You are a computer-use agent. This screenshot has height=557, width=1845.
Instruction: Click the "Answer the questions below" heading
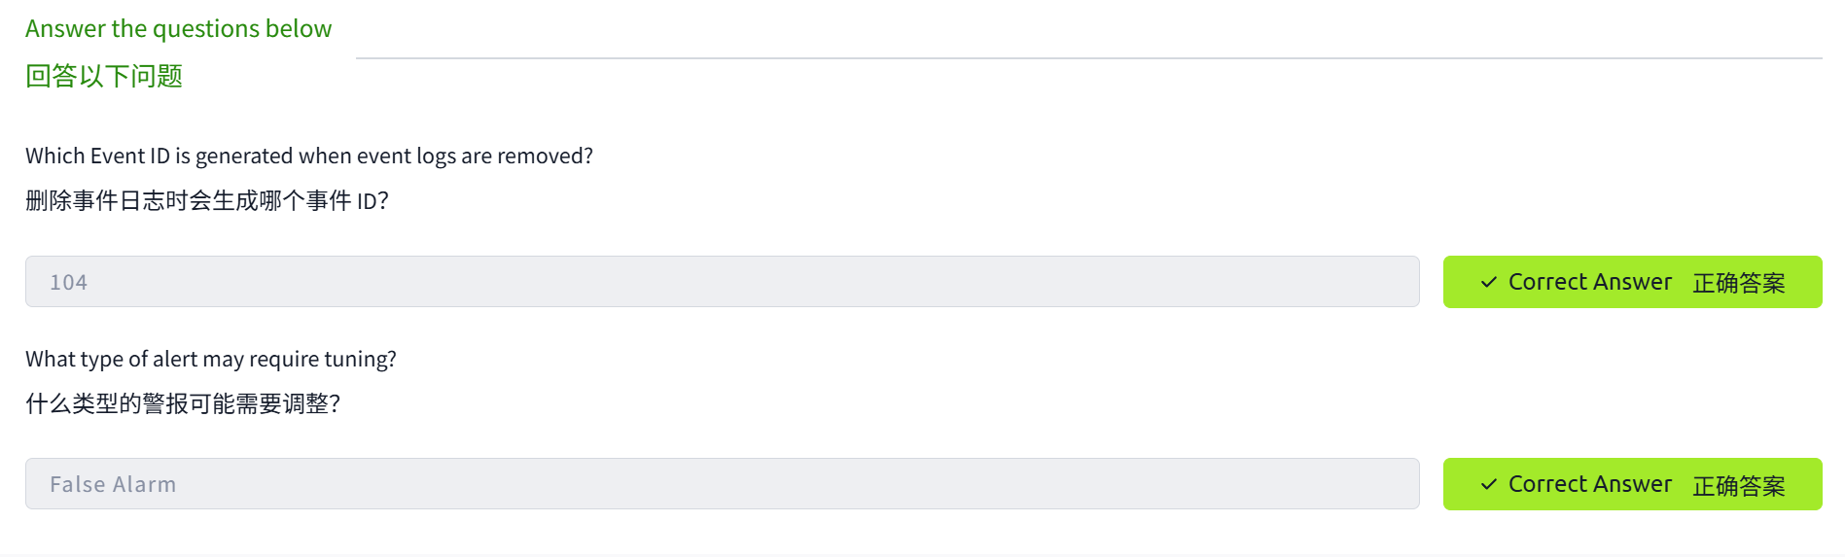click(178, 29)
